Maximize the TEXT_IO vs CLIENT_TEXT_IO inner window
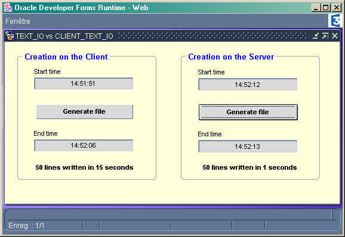 (325, 36)
